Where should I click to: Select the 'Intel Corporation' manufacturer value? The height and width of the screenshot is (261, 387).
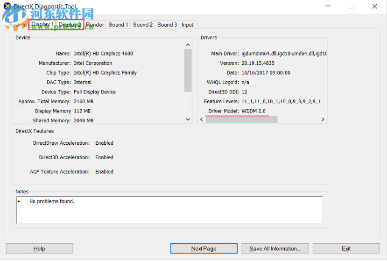tap(93, 63)
